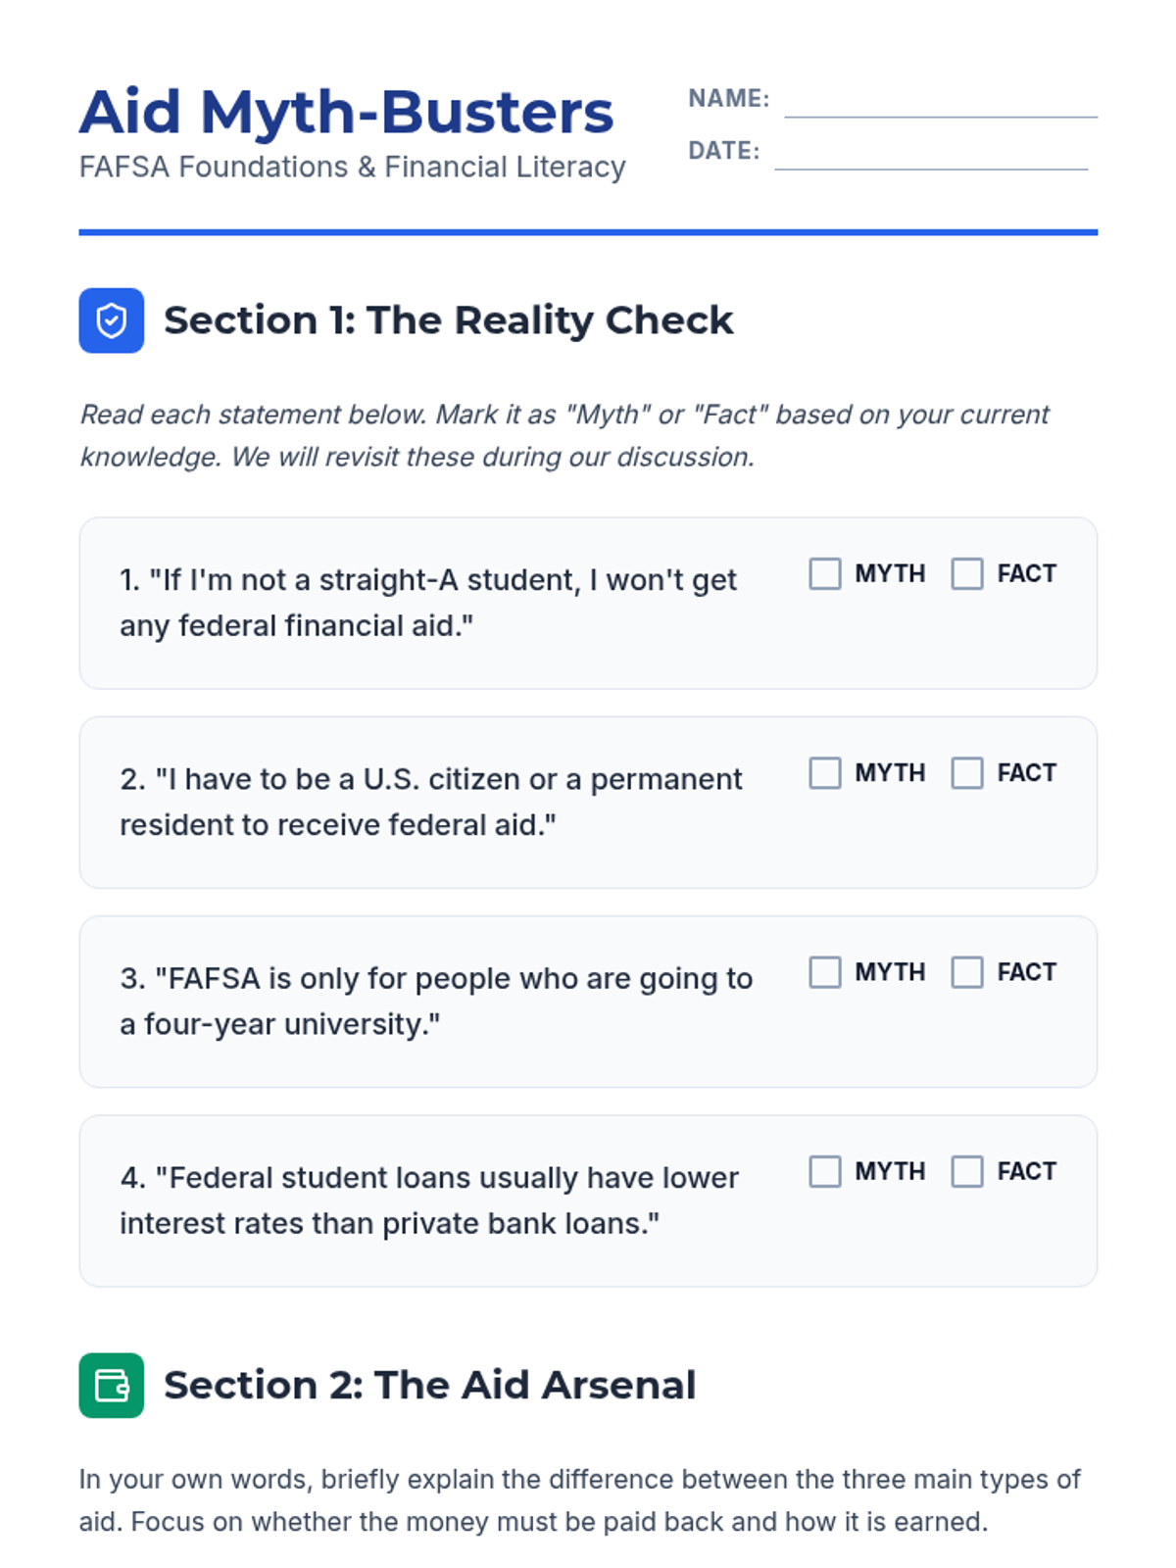Click the DATE blank line
The image size is (1176, 1568).
click(930, 158)
